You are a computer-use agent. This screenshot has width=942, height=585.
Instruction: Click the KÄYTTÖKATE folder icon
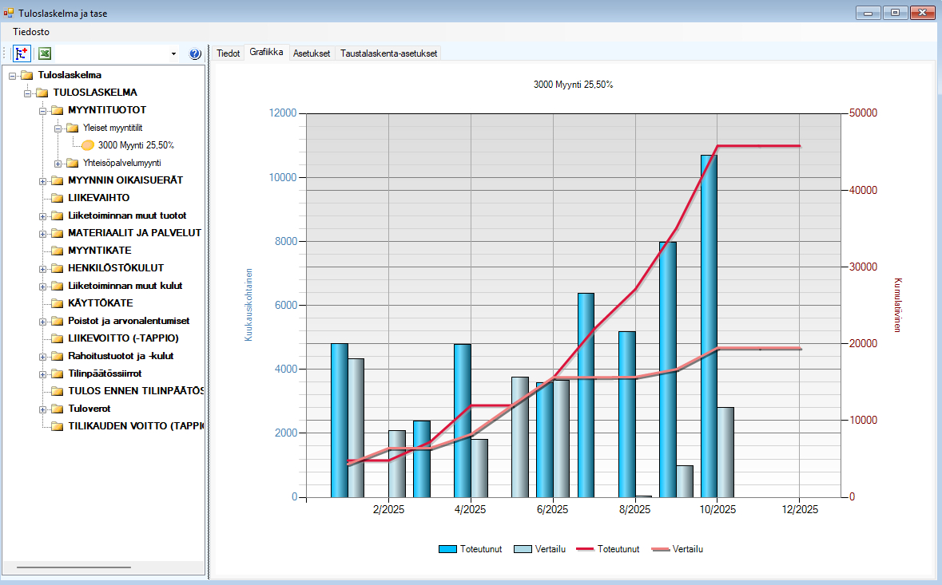click(57, 303)
